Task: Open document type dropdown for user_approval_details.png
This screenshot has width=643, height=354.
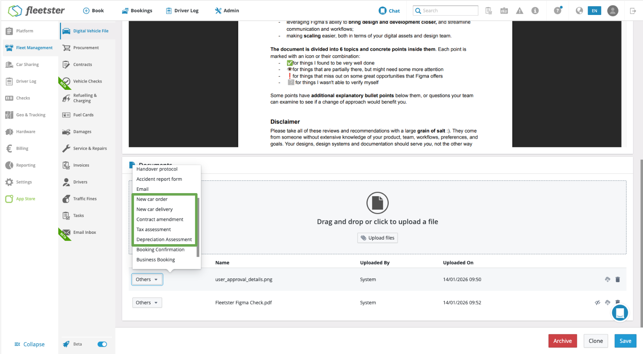Action: (147, 280)
